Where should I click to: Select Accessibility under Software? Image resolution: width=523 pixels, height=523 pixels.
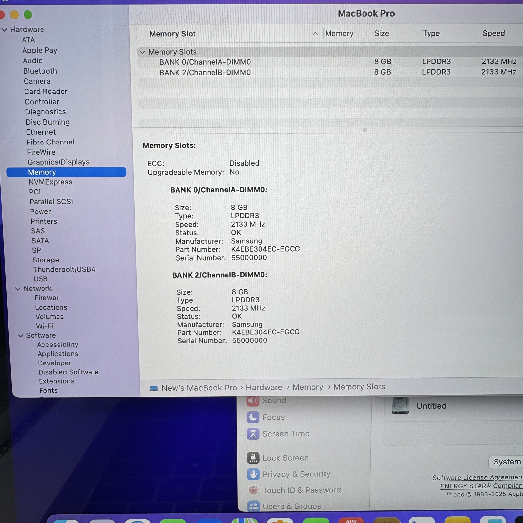pos(58,345)
